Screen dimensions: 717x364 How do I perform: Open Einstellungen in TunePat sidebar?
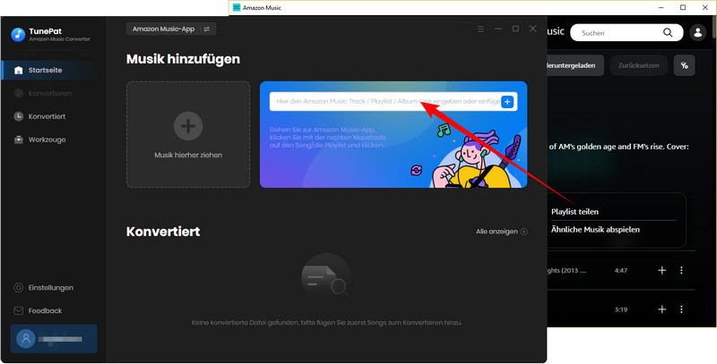click(50, 287)
